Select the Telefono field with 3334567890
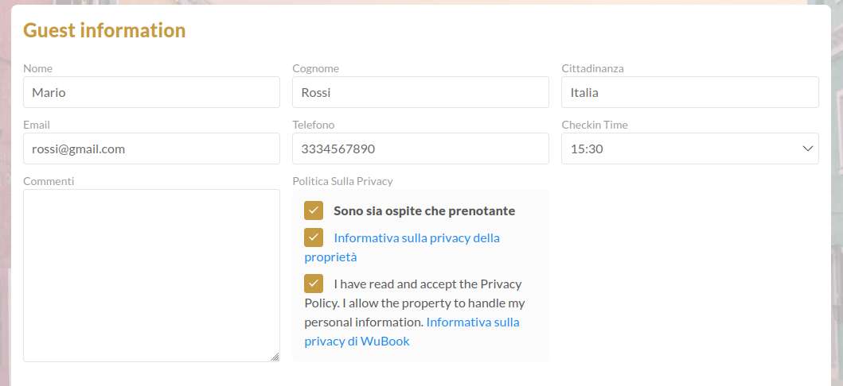This screenshot has height=386, width=843. (x=420, y=149)
